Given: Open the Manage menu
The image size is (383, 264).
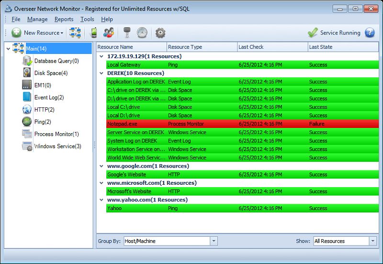Looking at the screenshot, I should (x=37, y=19).
